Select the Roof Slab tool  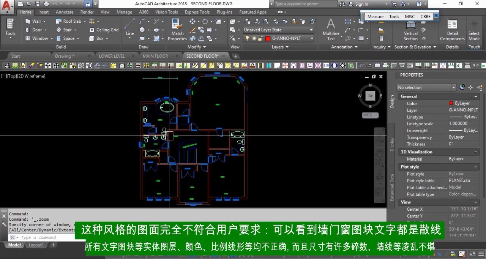pos(70,21)
